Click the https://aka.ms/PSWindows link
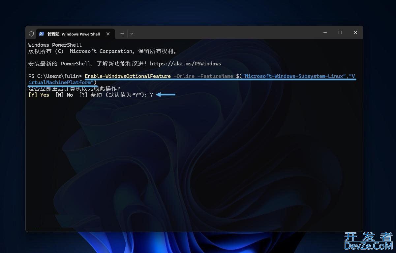396x253 pixels. coord(186,63)
